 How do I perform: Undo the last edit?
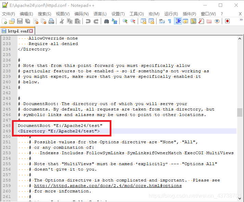88,21
